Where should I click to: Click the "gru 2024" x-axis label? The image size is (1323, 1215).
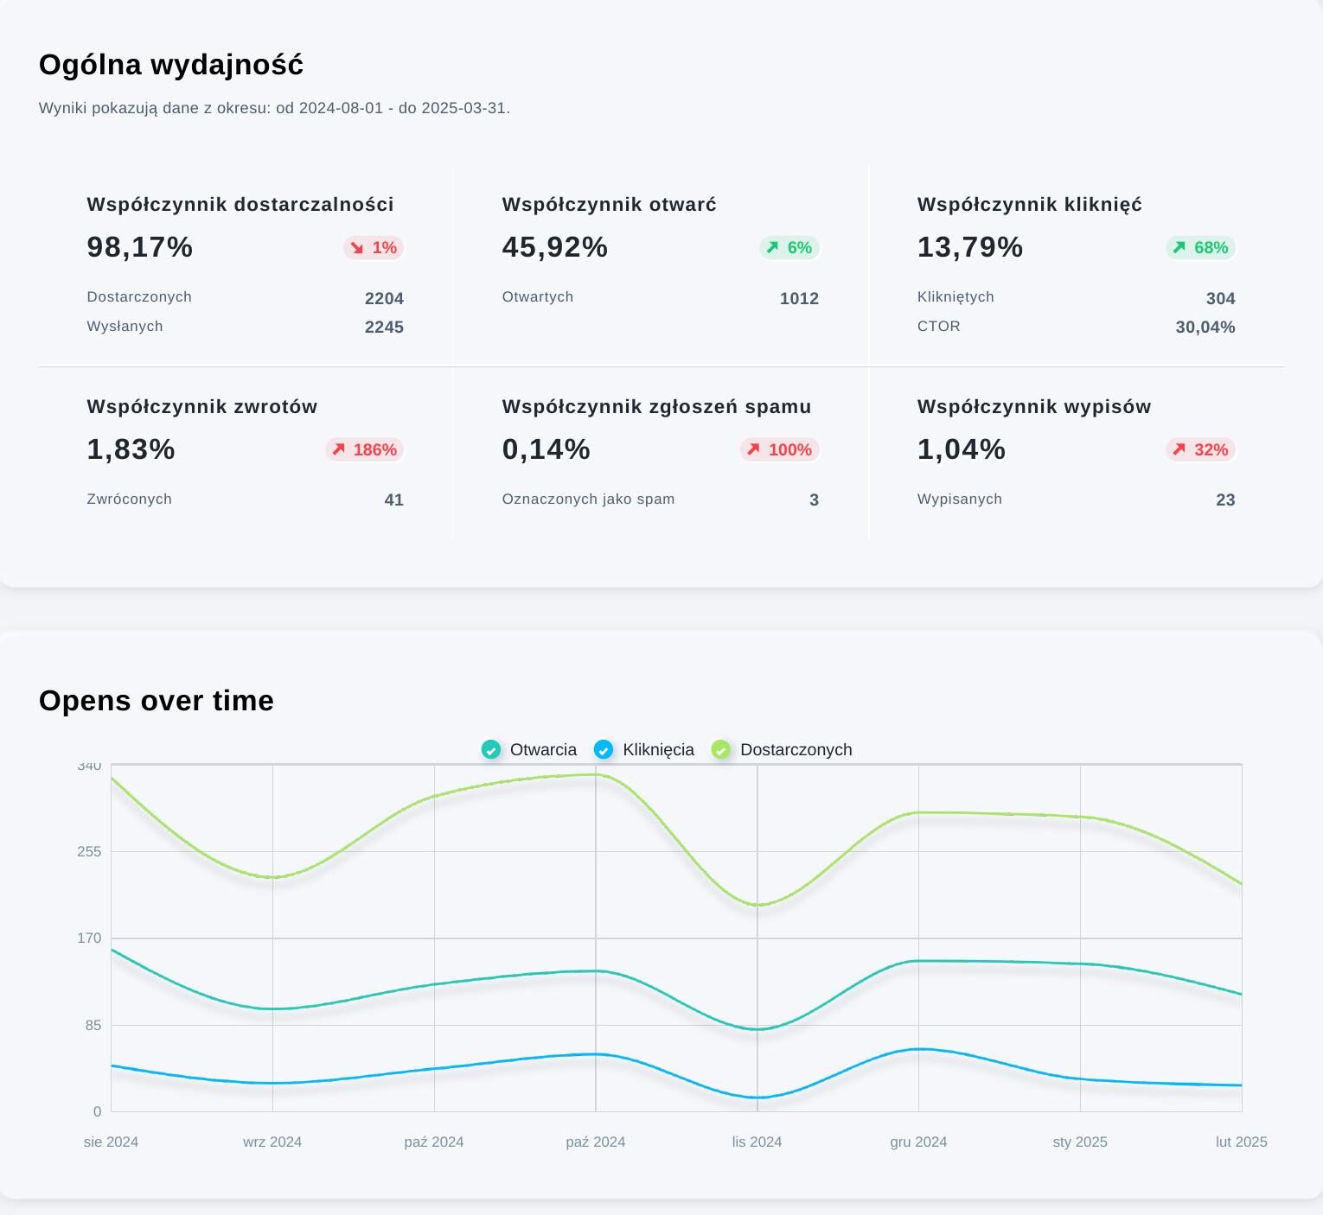918,1142
